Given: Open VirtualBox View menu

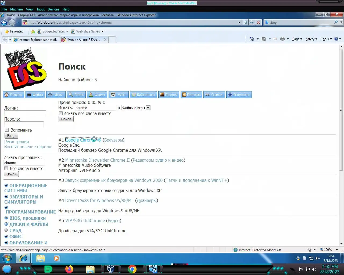Looking at the screenshot, I should [x=30, y=9].
